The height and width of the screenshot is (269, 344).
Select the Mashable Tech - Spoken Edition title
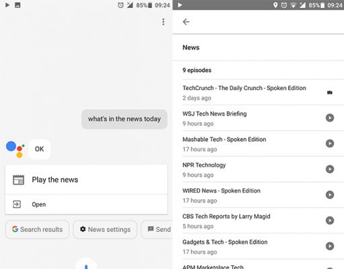click(224, 139)
